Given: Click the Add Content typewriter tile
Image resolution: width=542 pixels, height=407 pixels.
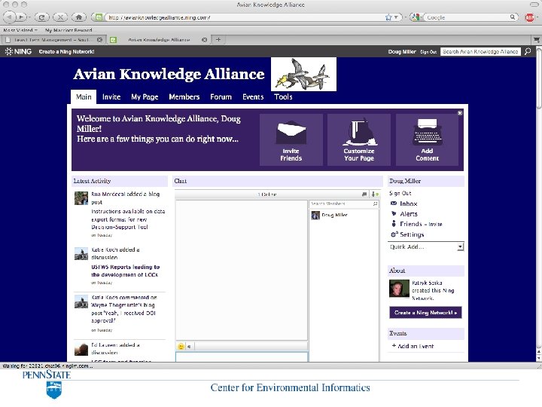Looking at the screenshot, I should (x=428, y=140).
